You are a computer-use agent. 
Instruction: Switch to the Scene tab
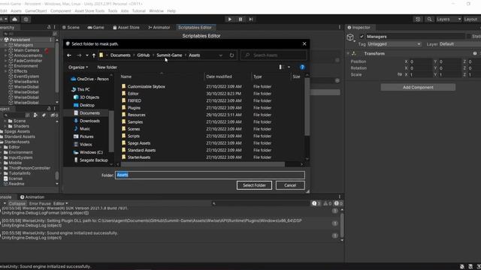point(71,28)
